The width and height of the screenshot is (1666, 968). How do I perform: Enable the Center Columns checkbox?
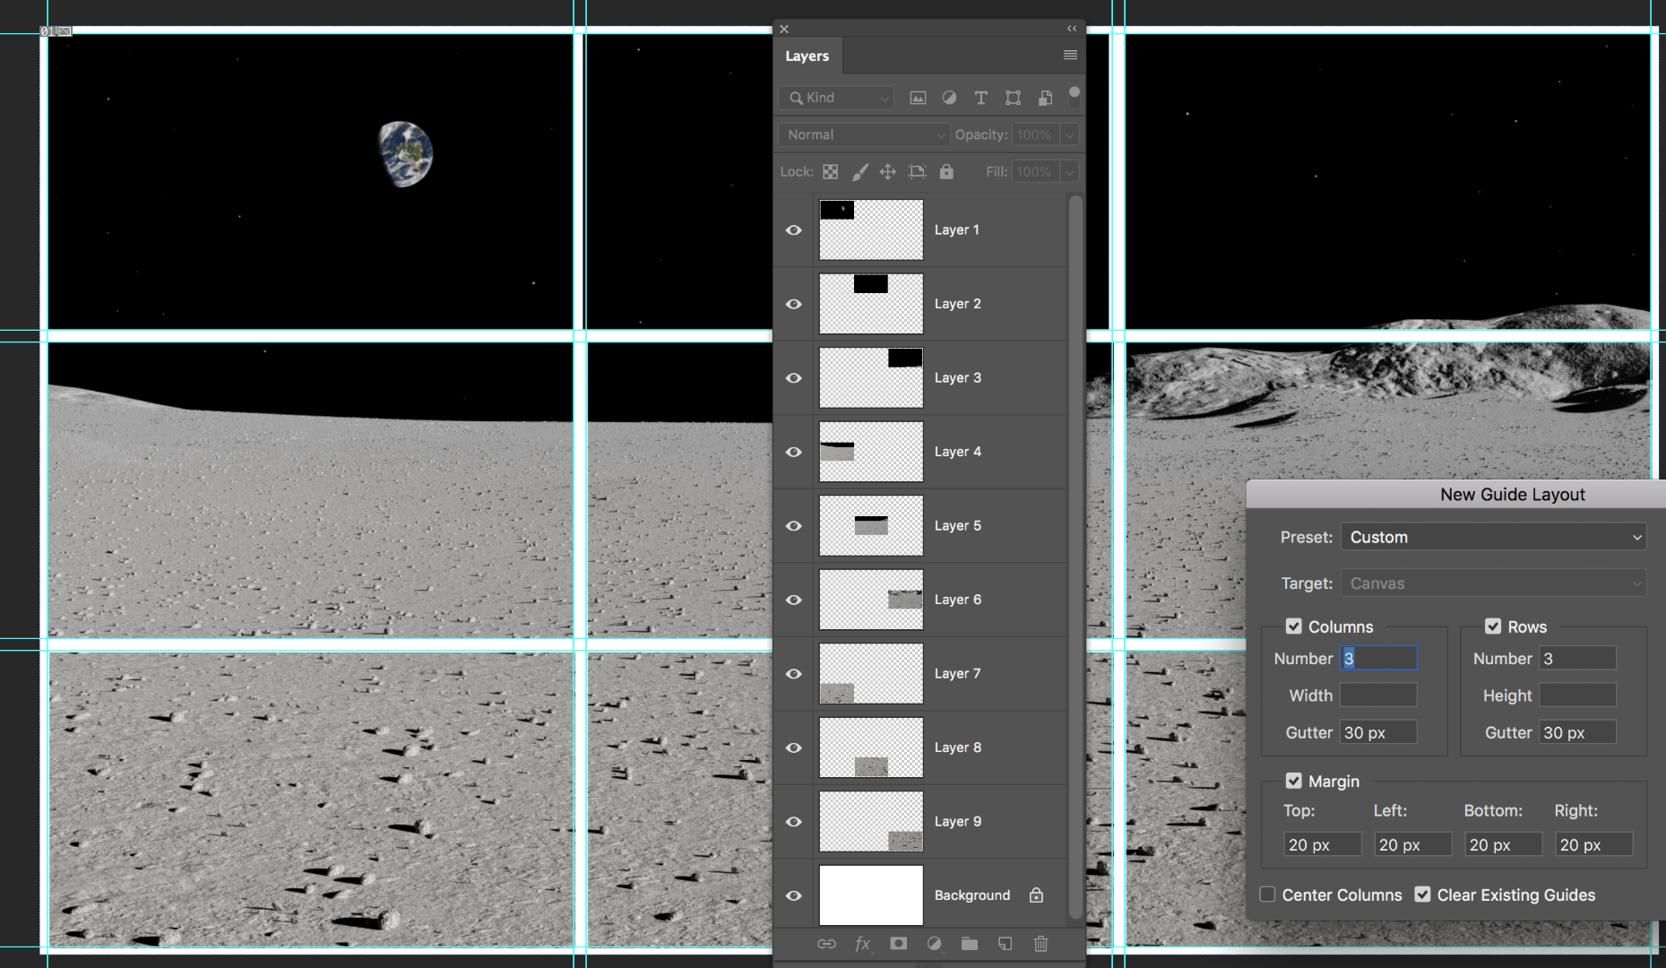pyautogui.click(x=1267, y=894)
